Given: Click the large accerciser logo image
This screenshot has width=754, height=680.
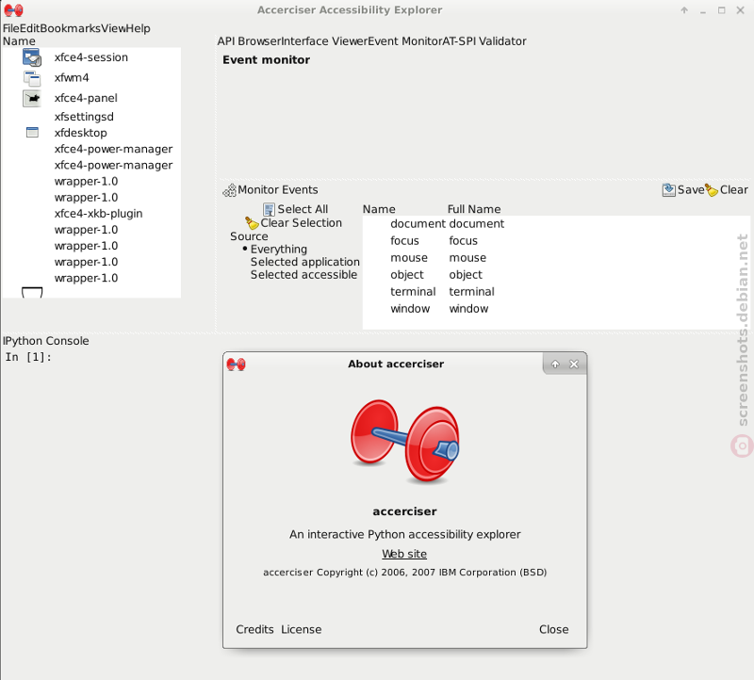Looking at the screenshot, I should point(404,441).
